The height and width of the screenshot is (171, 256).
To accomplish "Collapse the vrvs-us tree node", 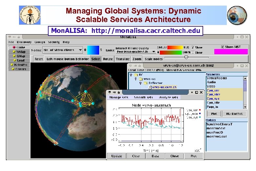I will (x=136, y=79).
